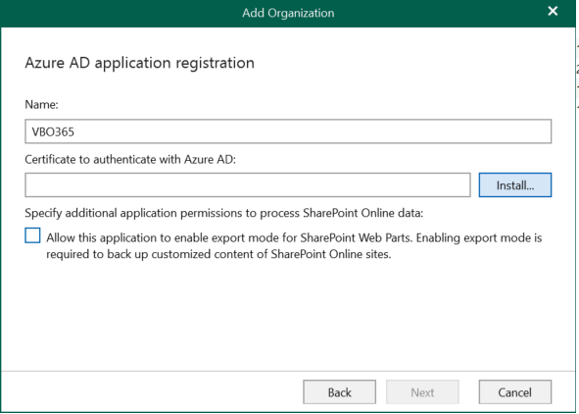Cancel the organization wizard
579x414 pixels.
point(515,391)
